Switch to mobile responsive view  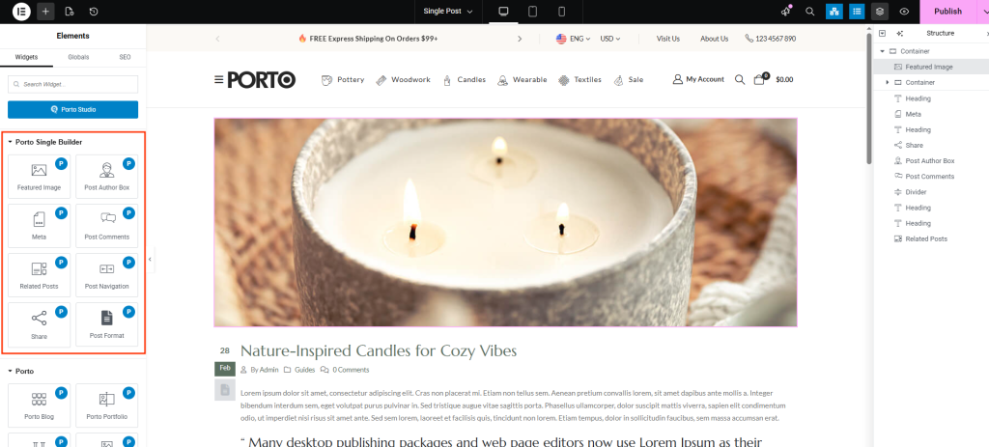point(562,12)
